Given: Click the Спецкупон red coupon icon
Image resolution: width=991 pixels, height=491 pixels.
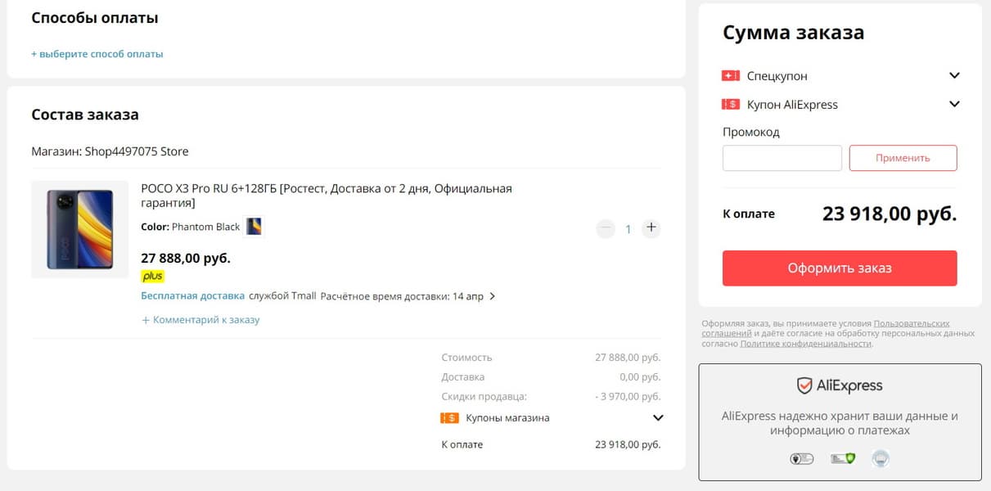Looking at the screenshot, I should (730, 75).
